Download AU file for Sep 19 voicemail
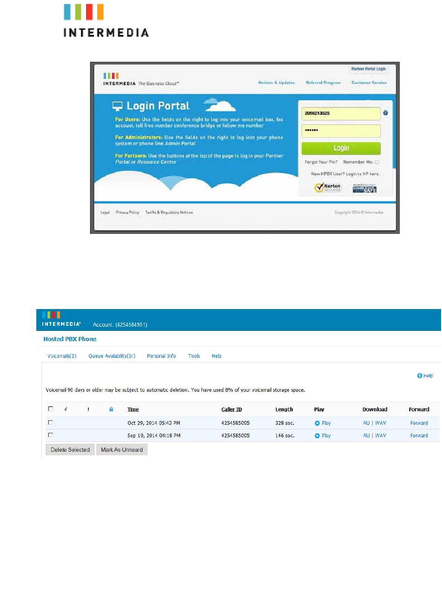 click(x=366, y=436)
